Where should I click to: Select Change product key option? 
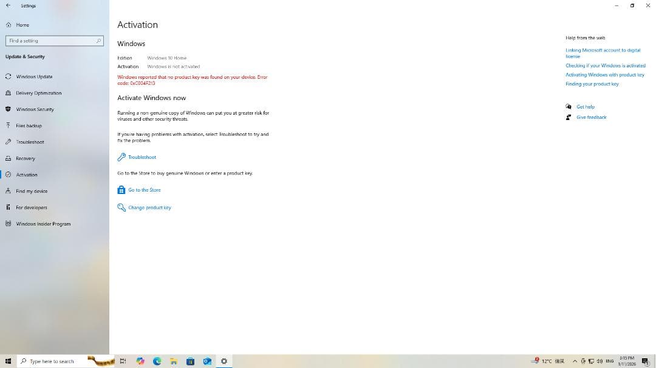click(149, 207)
